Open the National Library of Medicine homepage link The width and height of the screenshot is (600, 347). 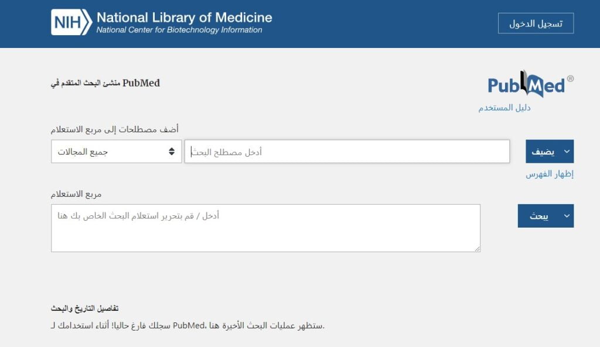tap(184, 18)
